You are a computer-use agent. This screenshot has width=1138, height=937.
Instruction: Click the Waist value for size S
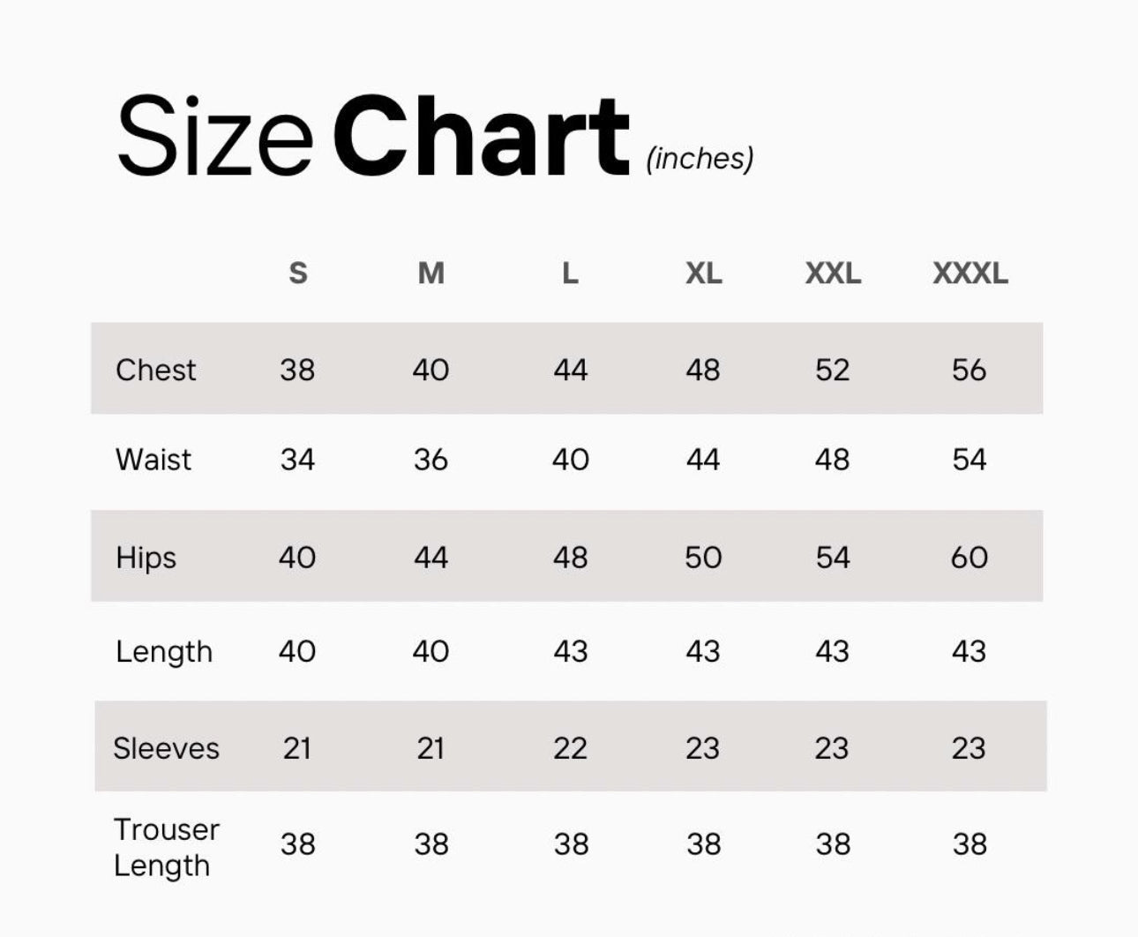(297, 460)
